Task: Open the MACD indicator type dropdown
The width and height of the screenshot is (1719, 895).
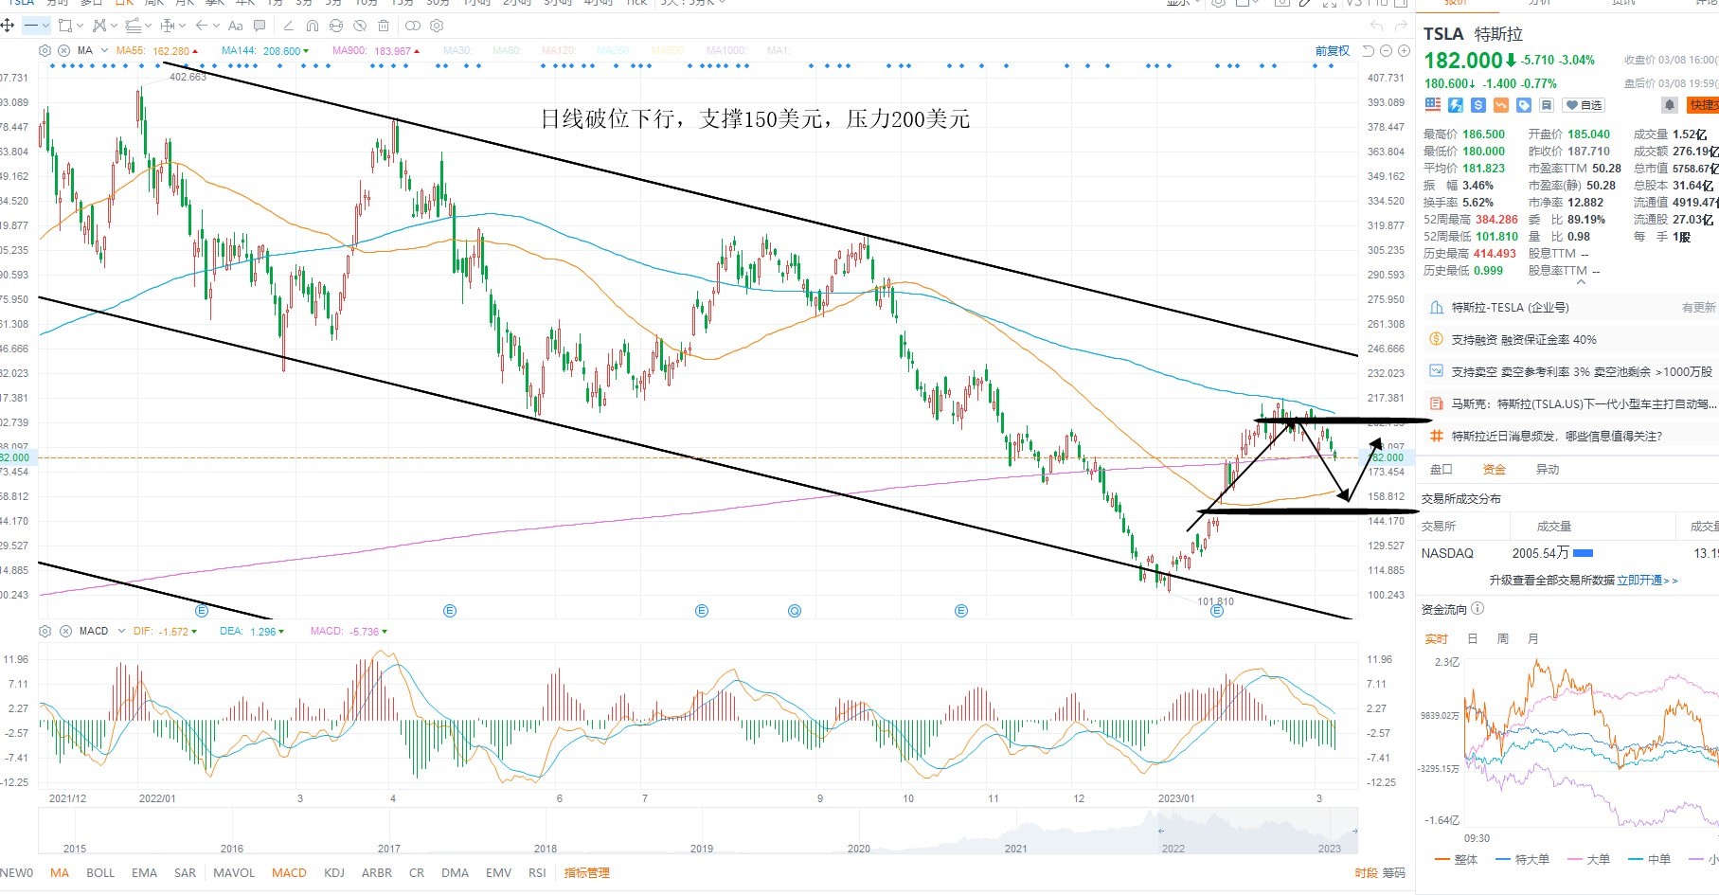Action: click(x=121, y=631)
